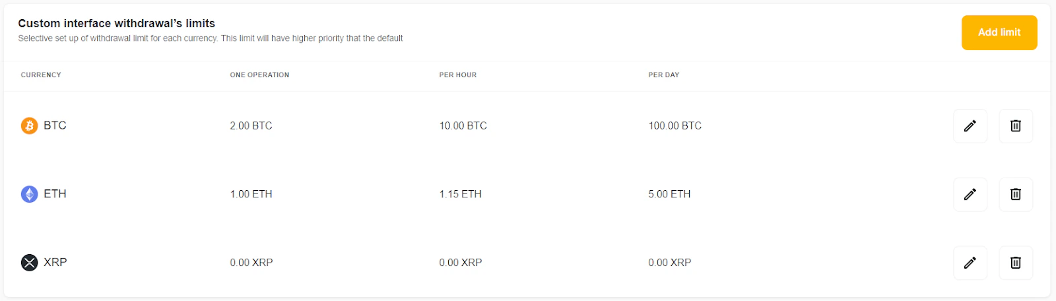Select the XRP currency label

point(55,263)
